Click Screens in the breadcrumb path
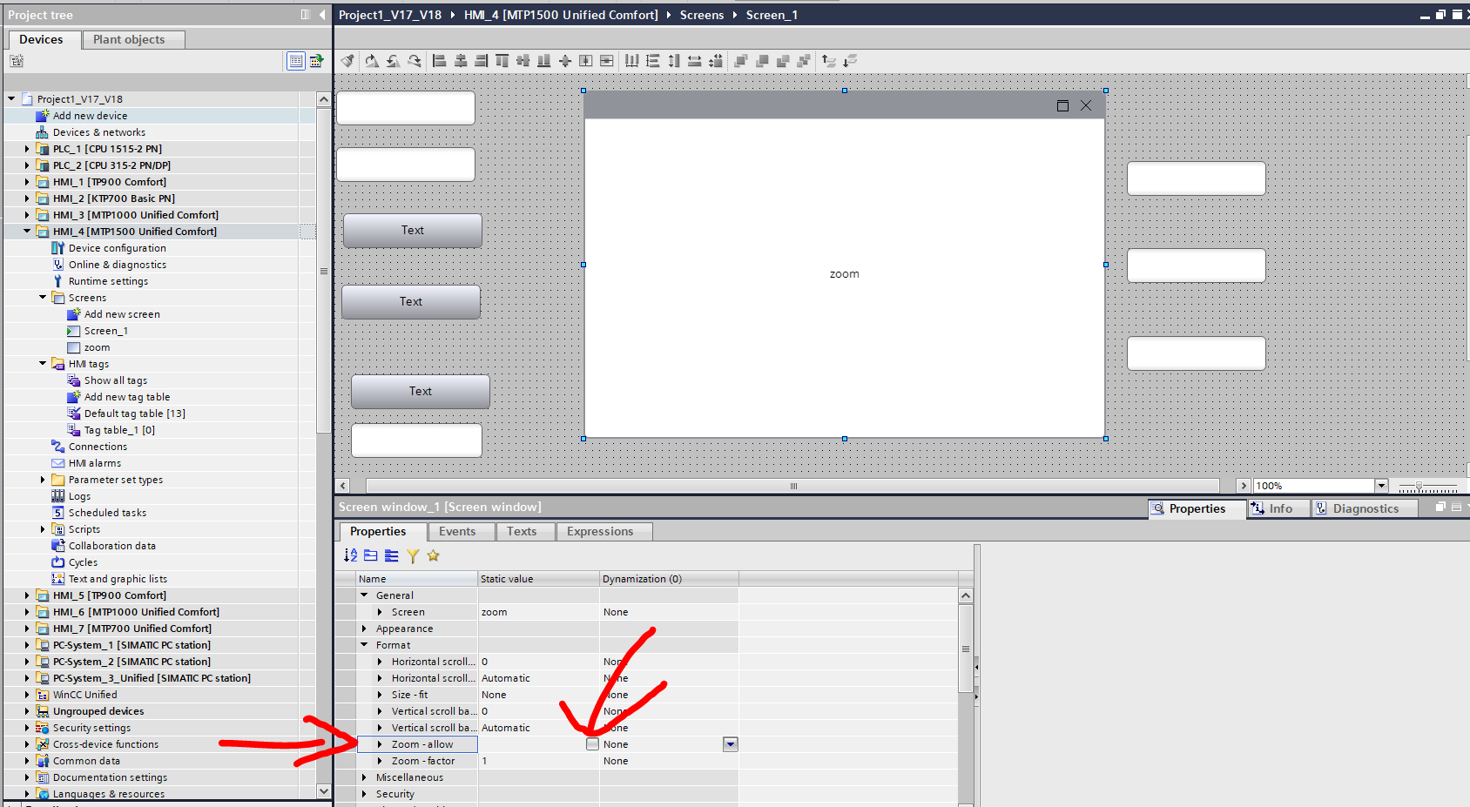The width and height of the screenshot is (1470, 807). click(x=702, y=15)
